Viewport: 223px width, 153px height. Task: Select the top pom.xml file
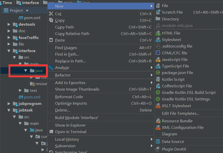pyautogui.click(x=29, y=18)
